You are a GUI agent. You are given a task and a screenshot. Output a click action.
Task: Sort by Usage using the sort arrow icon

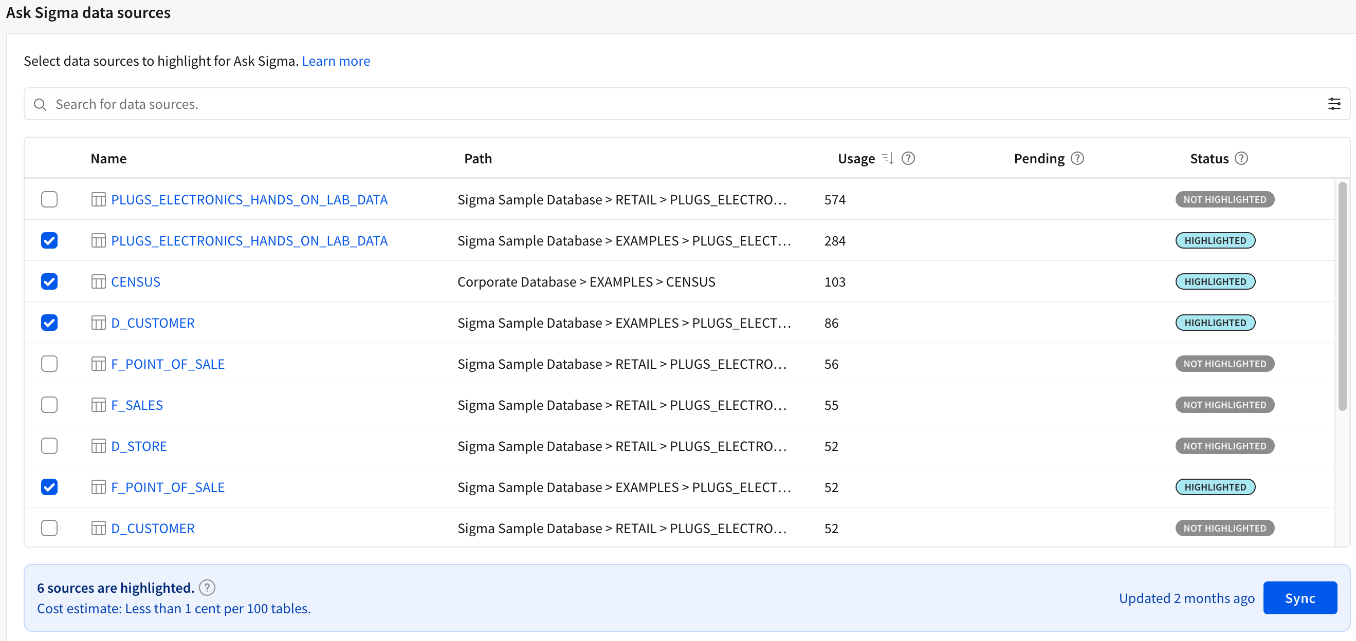pyautogui.click(x=888, y=158)
